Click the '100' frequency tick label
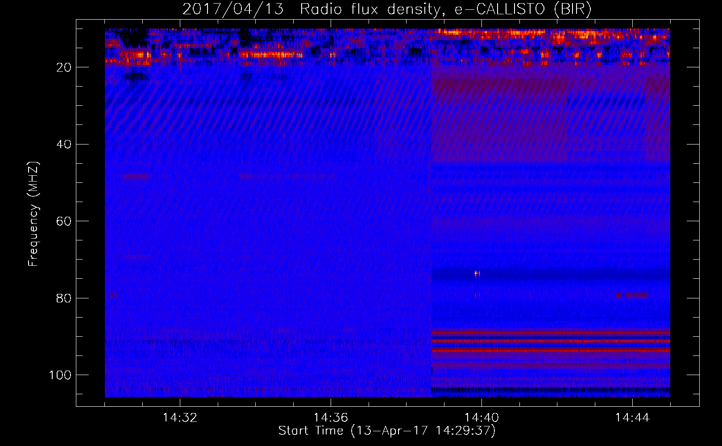This screenshot has height=446, width=722. pos(60,375)
